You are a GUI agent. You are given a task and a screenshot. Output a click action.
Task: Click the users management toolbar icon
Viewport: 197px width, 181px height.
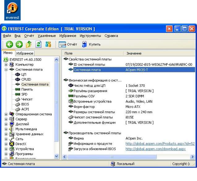click(48, 44)
